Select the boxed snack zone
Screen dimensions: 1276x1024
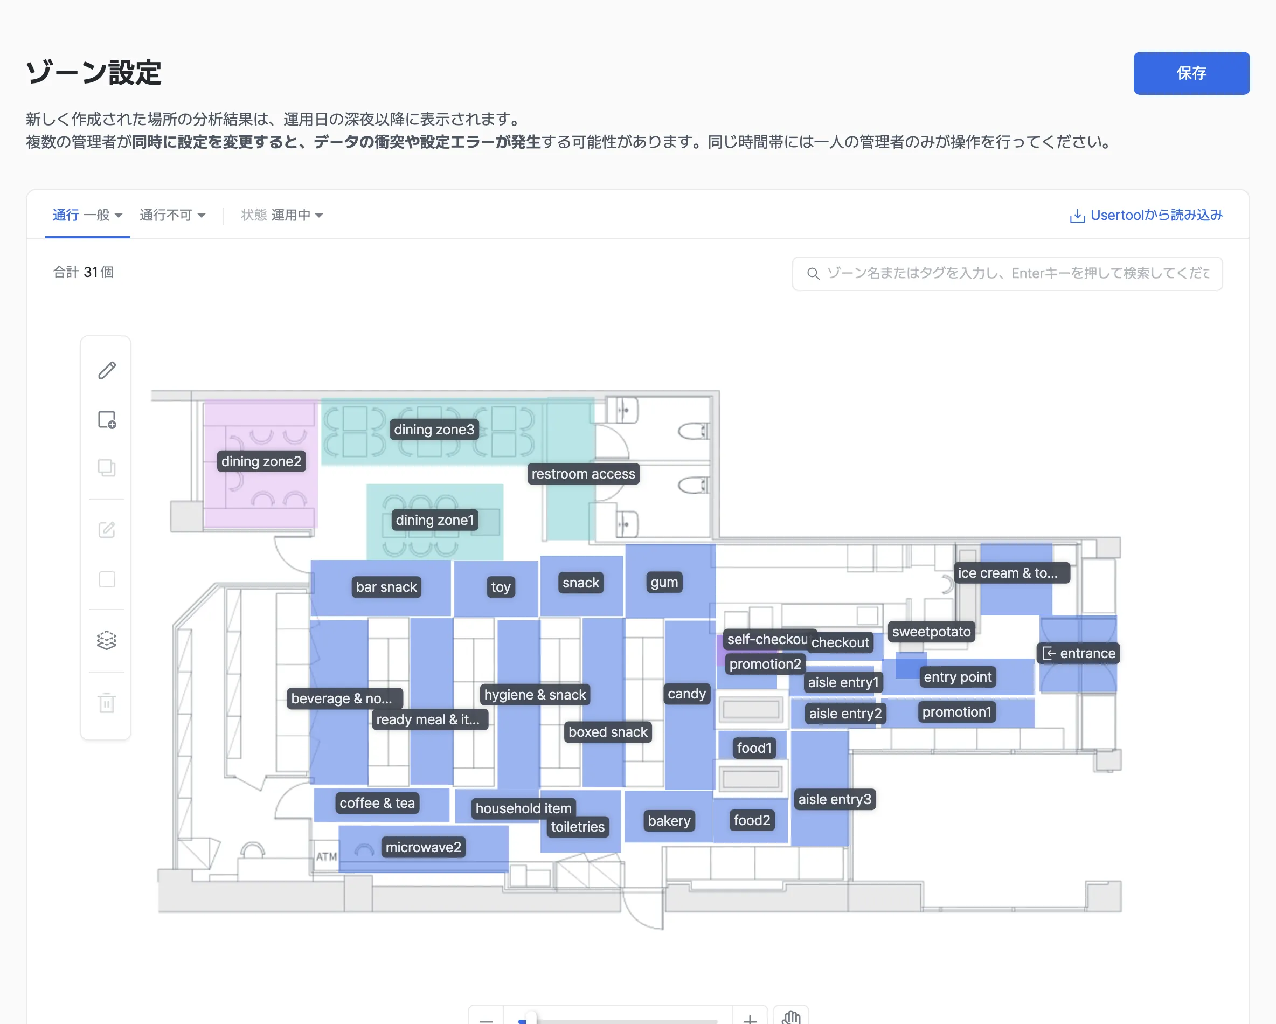tap(608, 731)
